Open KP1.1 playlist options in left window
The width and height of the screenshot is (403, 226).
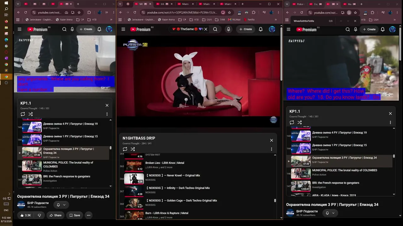[107, 114]
